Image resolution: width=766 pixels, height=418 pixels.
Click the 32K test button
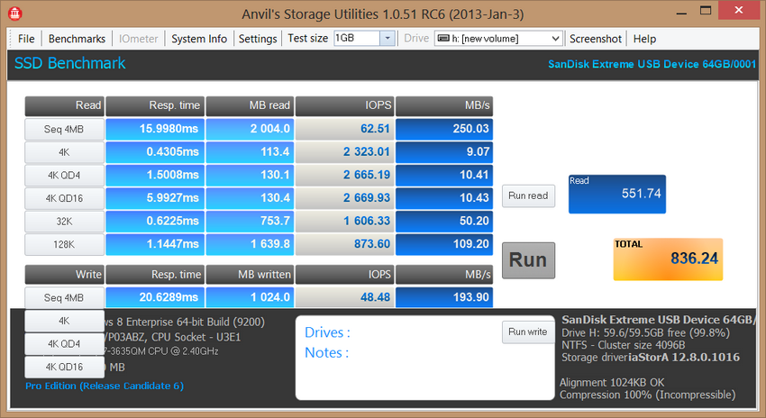64,222
